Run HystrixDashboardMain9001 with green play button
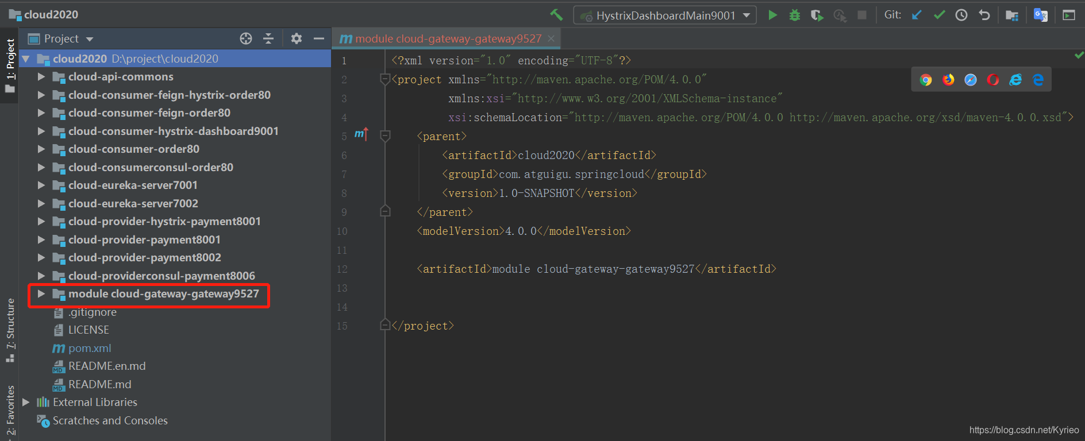The width and height of the screenshot is (1085, 441). (x=773, y=15)
